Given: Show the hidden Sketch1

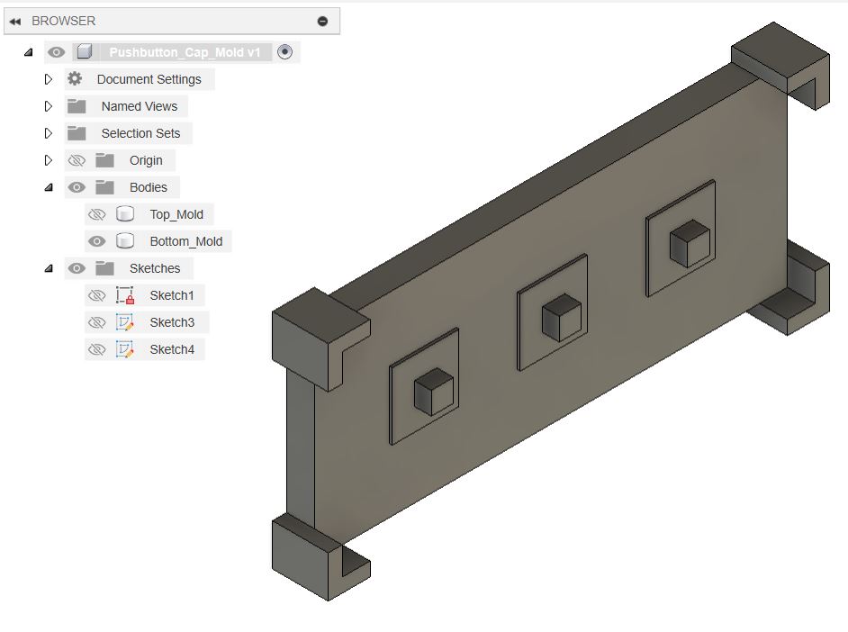Looking at the screenshot, I should 97,295.
